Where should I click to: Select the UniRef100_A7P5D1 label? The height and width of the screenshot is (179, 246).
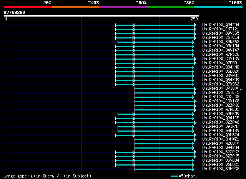pyautogui.click(x=221, y=63)
